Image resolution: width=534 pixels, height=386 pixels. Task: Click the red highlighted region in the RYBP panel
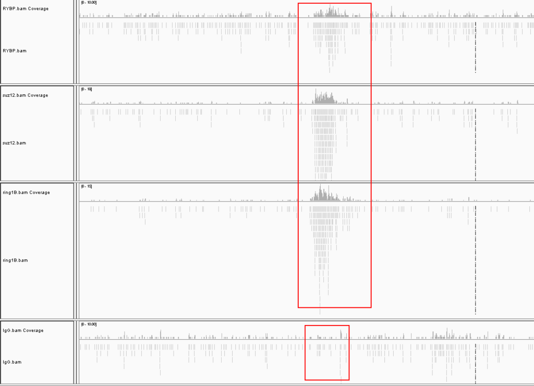[x=334, y=39]
